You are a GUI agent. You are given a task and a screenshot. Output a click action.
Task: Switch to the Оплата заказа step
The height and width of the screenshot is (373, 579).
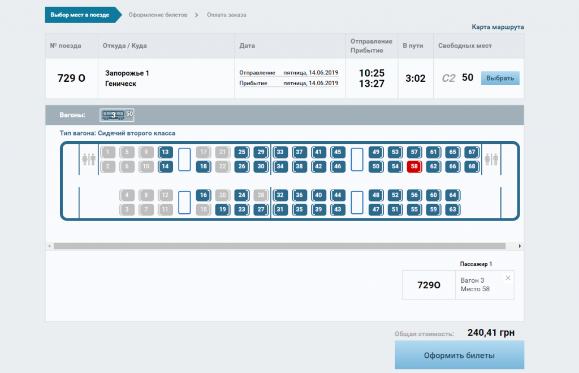226,15
